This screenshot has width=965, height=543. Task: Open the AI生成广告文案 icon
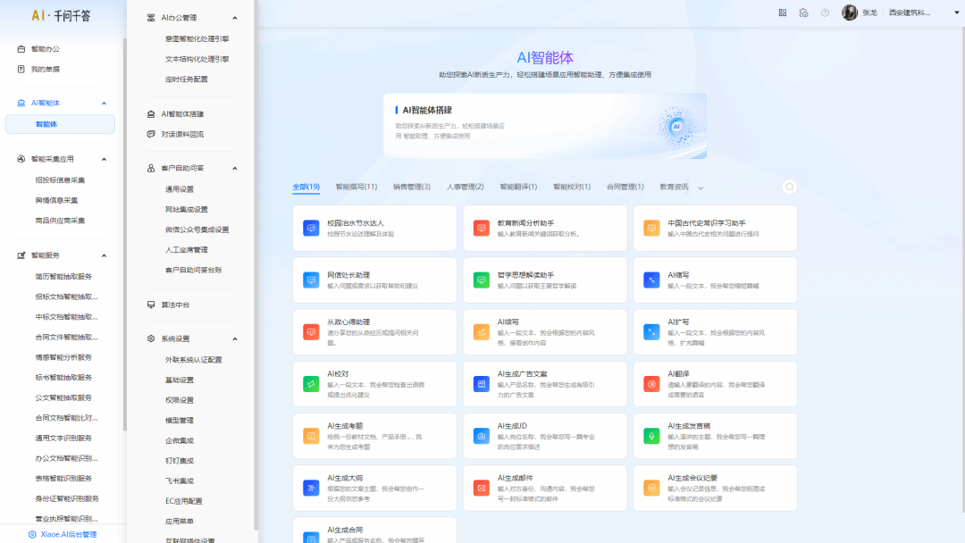click(482, 384)
